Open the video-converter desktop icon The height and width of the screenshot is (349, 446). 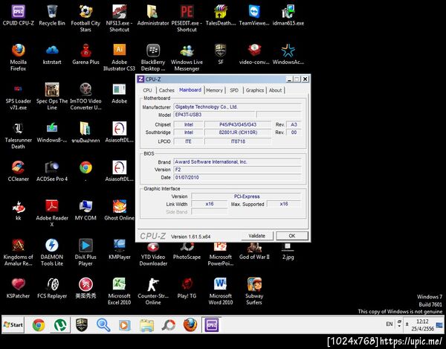pos(254,54)
